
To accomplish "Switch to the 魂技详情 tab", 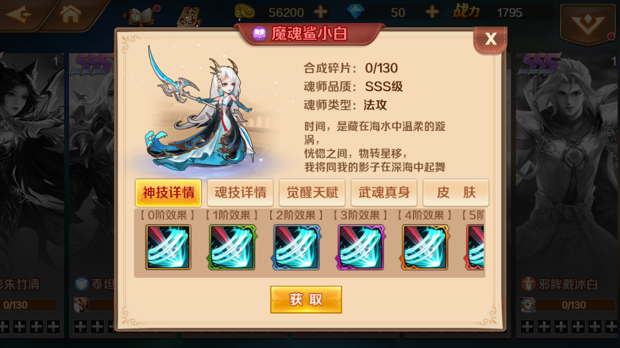I will coord(240,193).
